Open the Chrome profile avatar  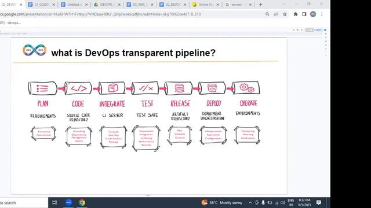[x=313, y=14]
